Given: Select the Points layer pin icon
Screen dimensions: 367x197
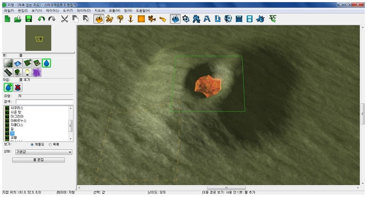Looking at the screenshot, I should [x=131, y=19].
